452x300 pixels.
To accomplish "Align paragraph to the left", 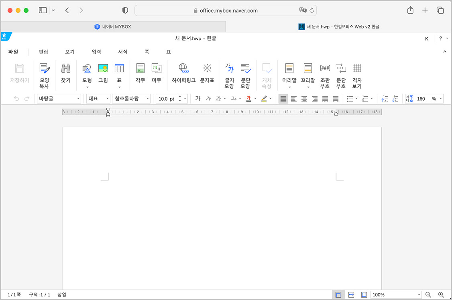I will (x=294, y=99).
